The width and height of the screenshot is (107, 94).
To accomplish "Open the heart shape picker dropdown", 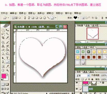I will pyautogui.click(x=78, y=18).
